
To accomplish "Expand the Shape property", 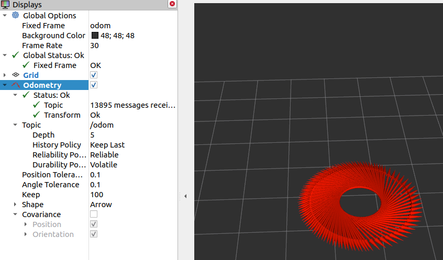I will point(15,205).
